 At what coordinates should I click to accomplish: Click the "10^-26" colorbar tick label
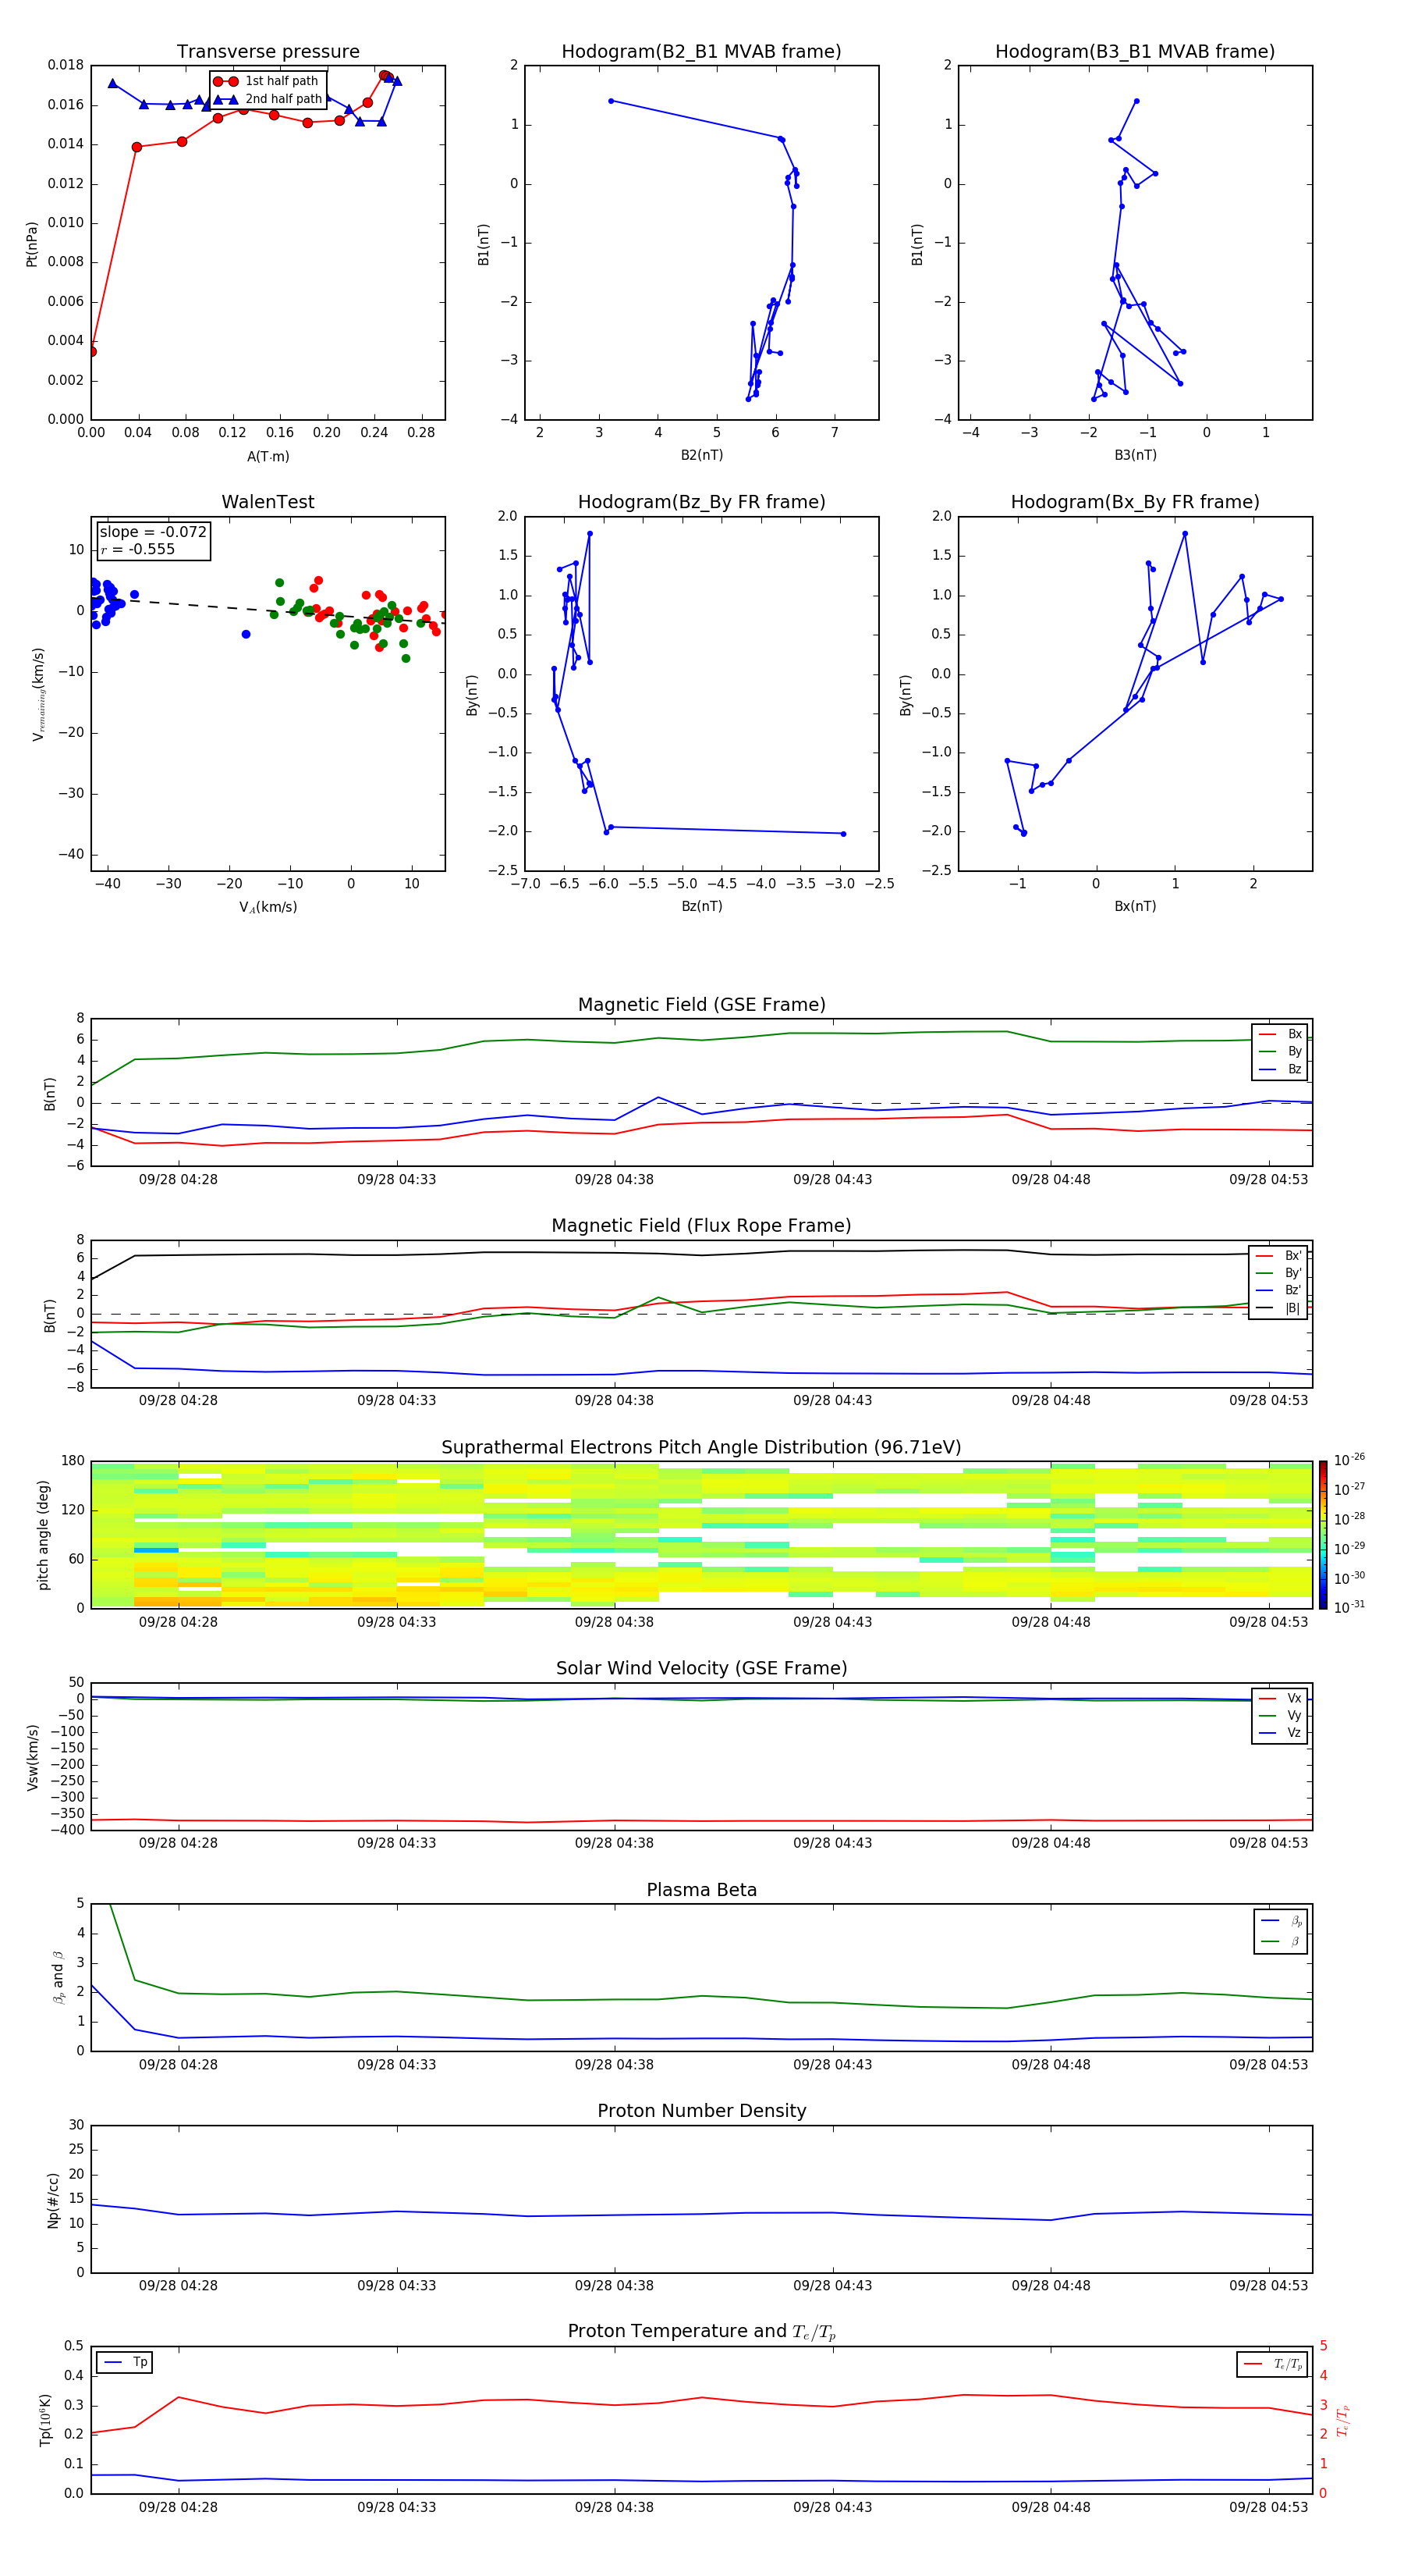tap(1349, 1460)
